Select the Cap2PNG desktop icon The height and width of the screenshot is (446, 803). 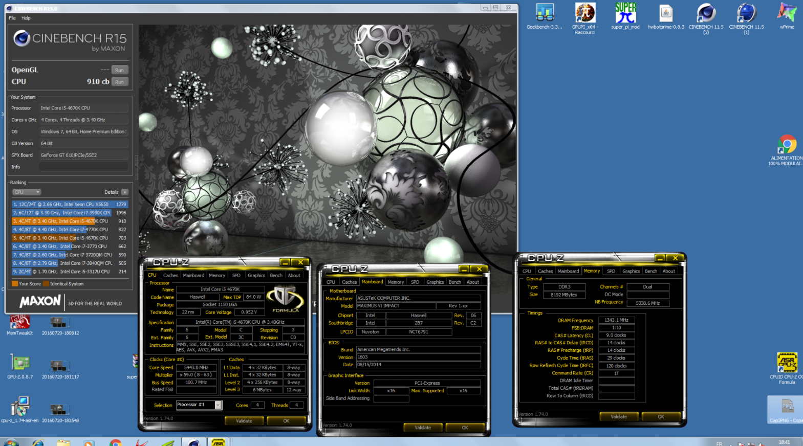[787, 410]
